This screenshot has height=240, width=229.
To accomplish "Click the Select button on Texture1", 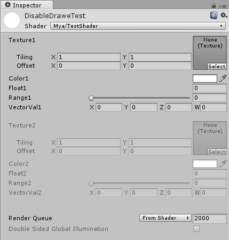I will click(217, 66).
